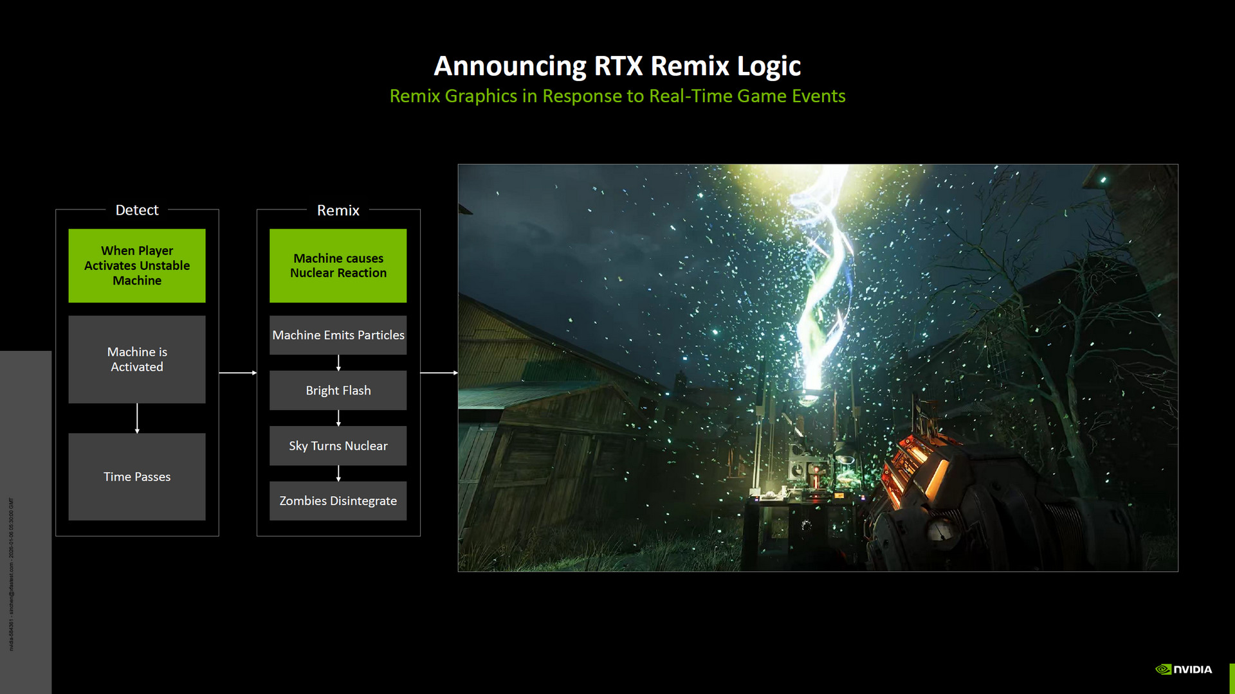Click the 'Machine causes Nuclear Reaction' box

(338, 265)
